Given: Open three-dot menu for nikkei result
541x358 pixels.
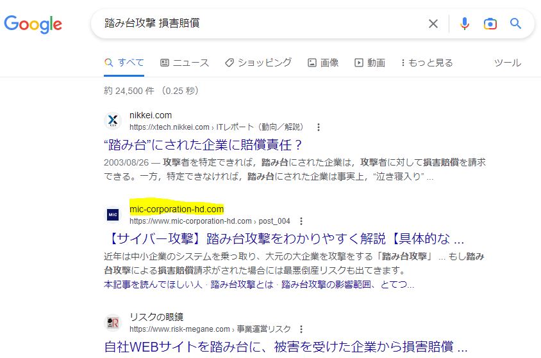Looking at the screenshot, I should pyautogui.click(x=319, y=127).
